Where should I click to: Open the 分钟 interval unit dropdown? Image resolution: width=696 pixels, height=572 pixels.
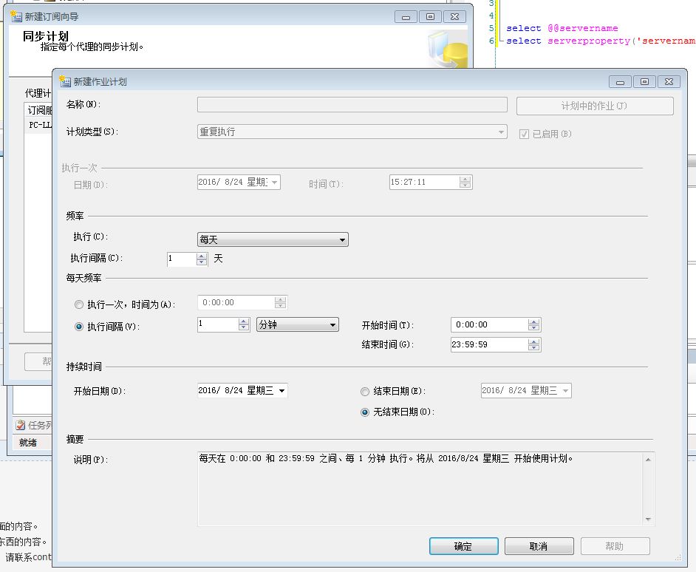pos(298,324)
